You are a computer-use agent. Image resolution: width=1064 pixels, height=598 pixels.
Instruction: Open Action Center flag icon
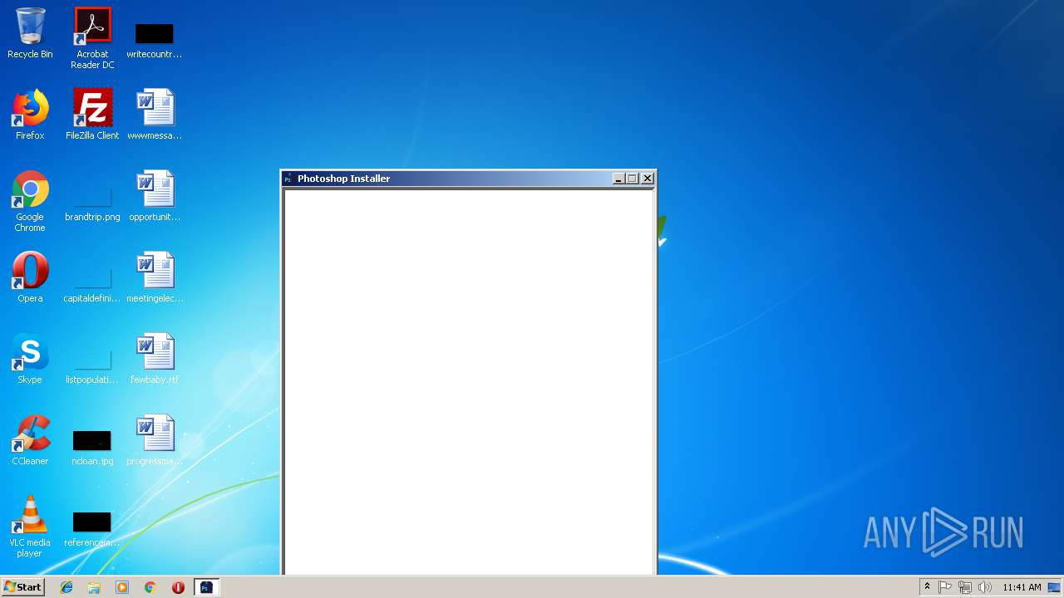click(945, 587)
